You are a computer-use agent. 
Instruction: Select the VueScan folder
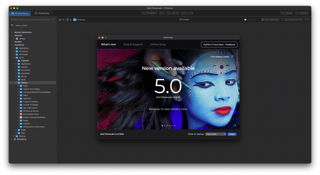tap(26, 124)
